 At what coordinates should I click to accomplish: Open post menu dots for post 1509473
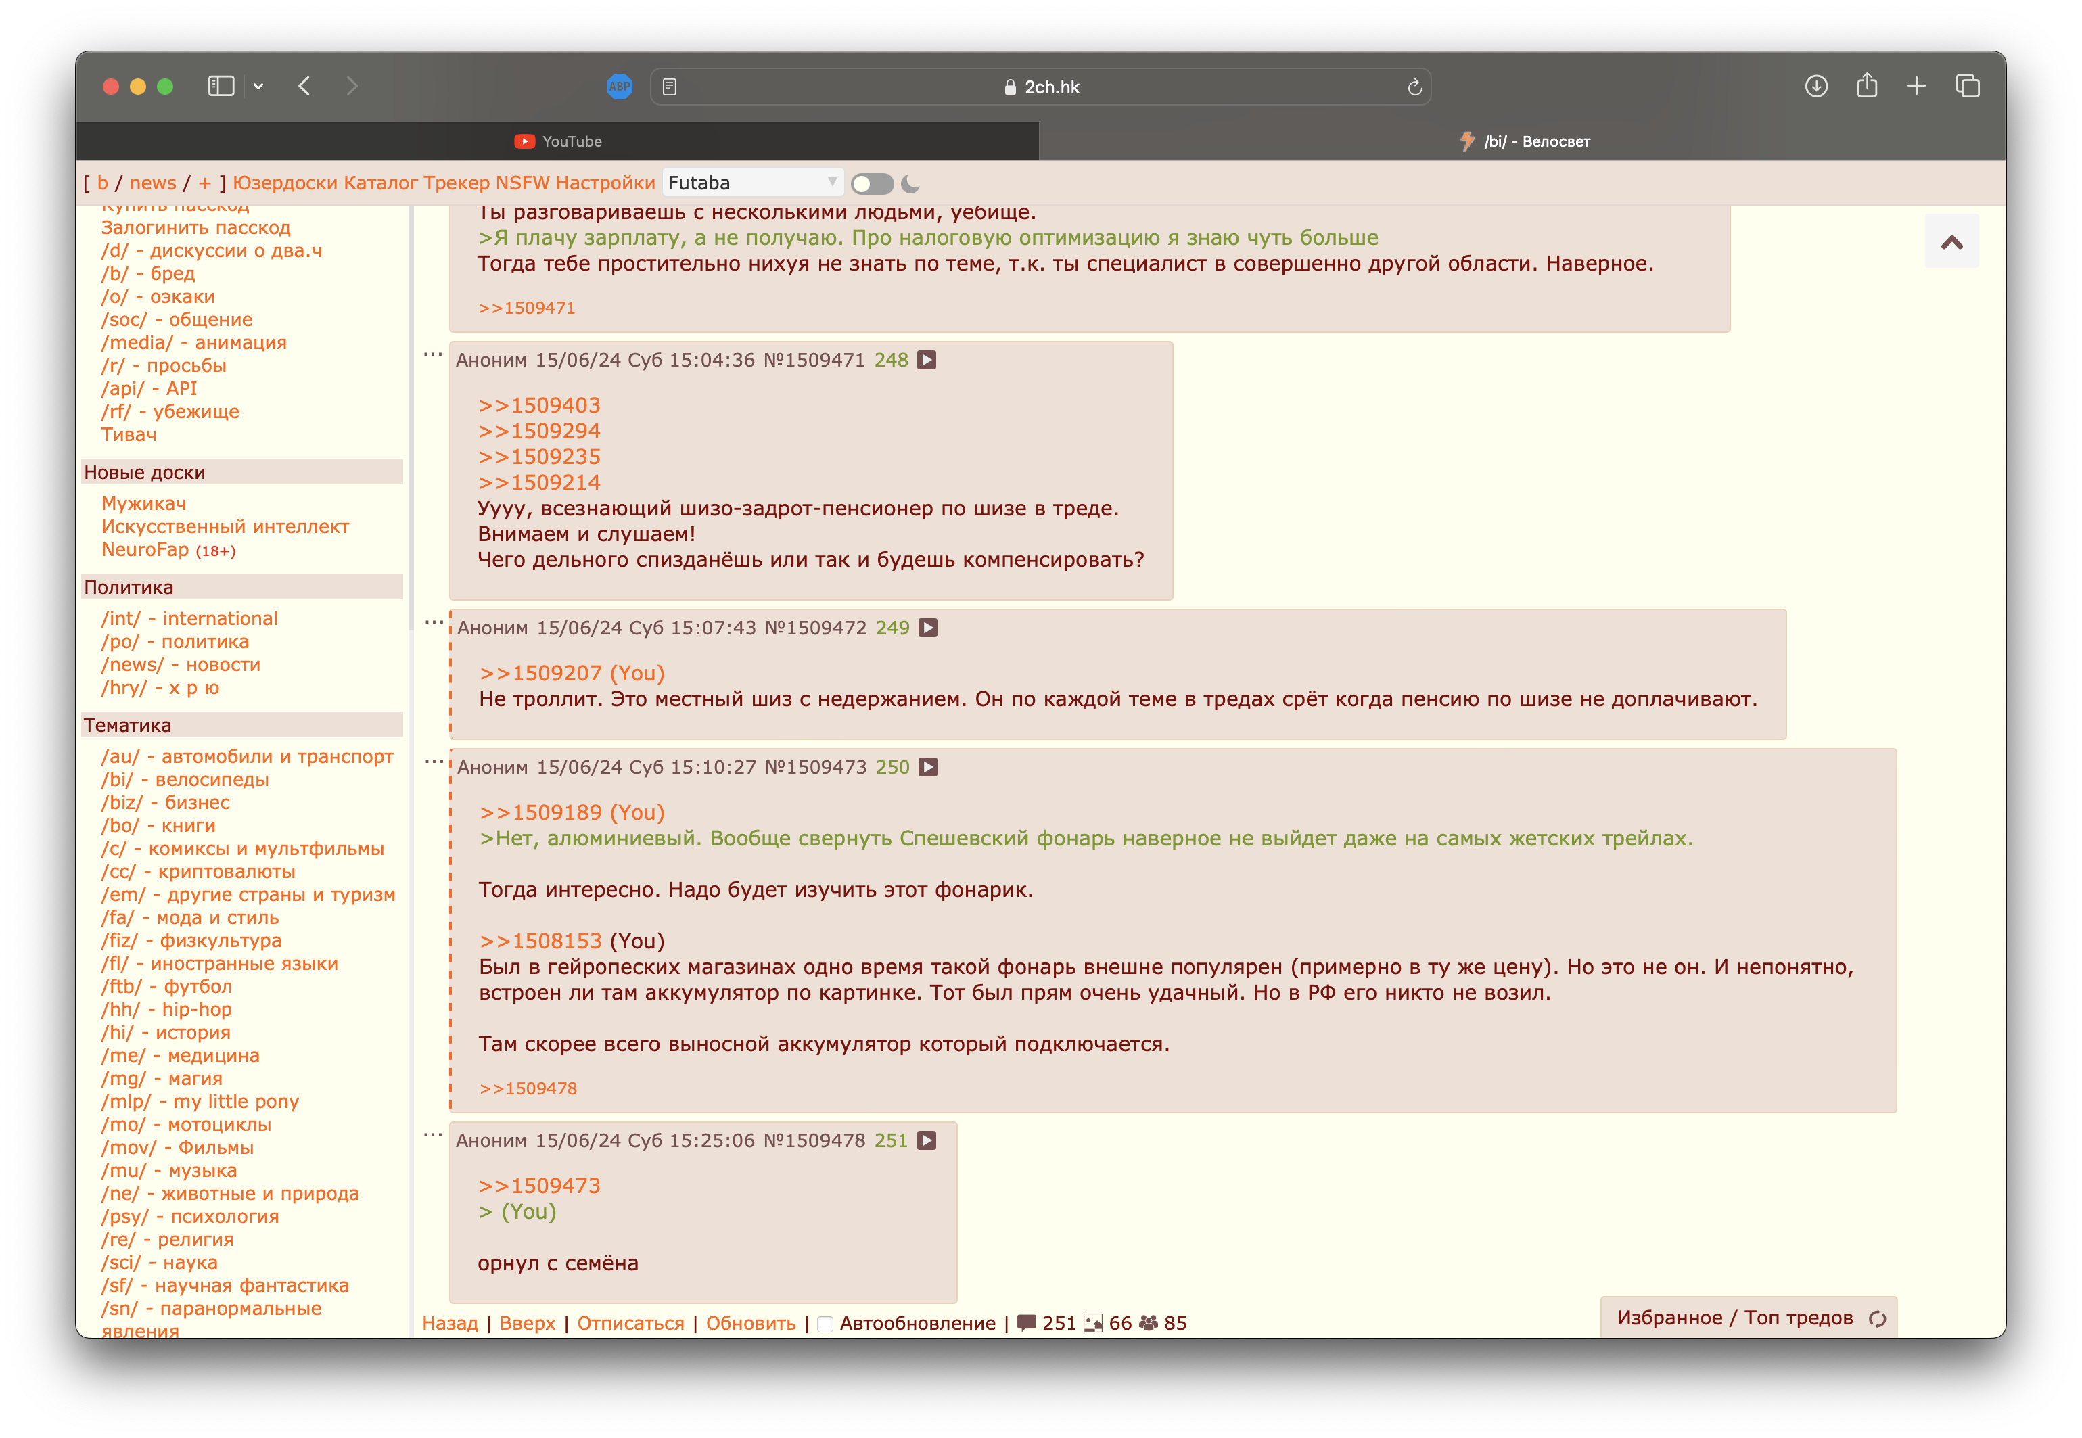[434, 762]
